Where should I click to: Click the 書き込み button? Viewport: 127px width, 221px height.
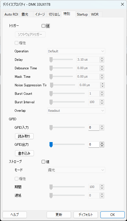tap(24, 153)
